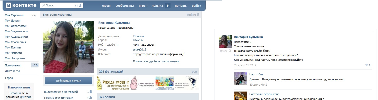Click the '+20' applications counter badge
Image resolution: width=378 pixels, height=100 pixels.
pos(35,65)
